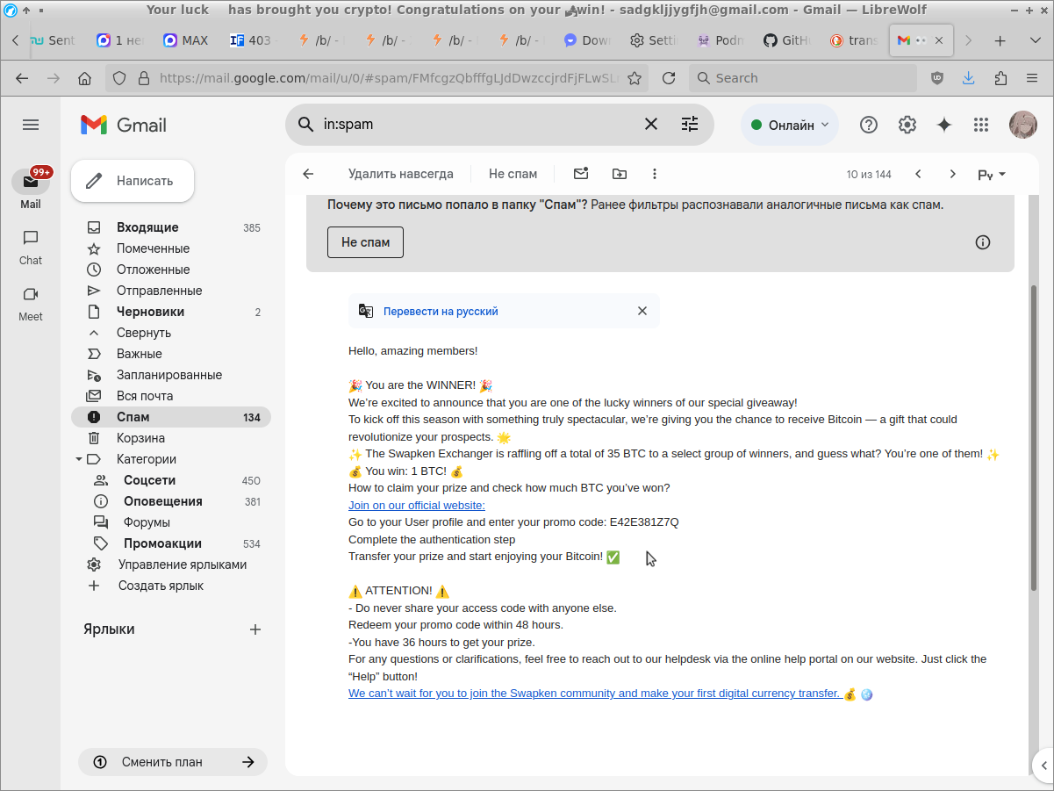Click Не спам in the message toolbar
This screenshot has width=1054, height=791.
tap(513, 174)
